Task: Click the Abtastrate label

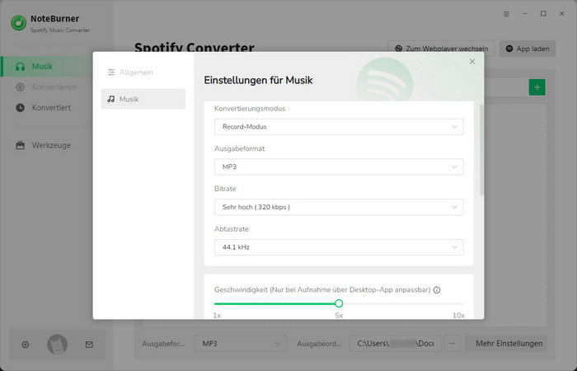Action: click(232, 229)
